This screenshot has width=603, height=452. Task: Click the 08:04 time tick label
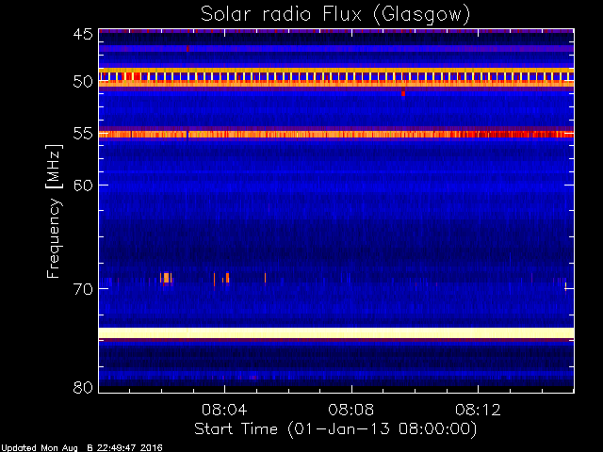(224, 410)
